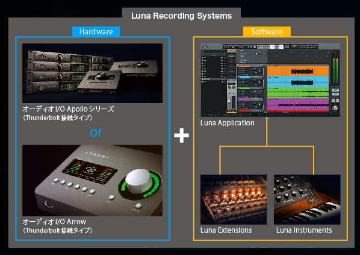
Task: Open the Arrow interface close-up photo
Action: click(92, 180)
